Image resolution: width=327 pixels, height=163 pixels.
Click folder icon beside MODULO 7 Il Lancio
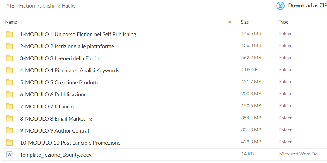9,106
